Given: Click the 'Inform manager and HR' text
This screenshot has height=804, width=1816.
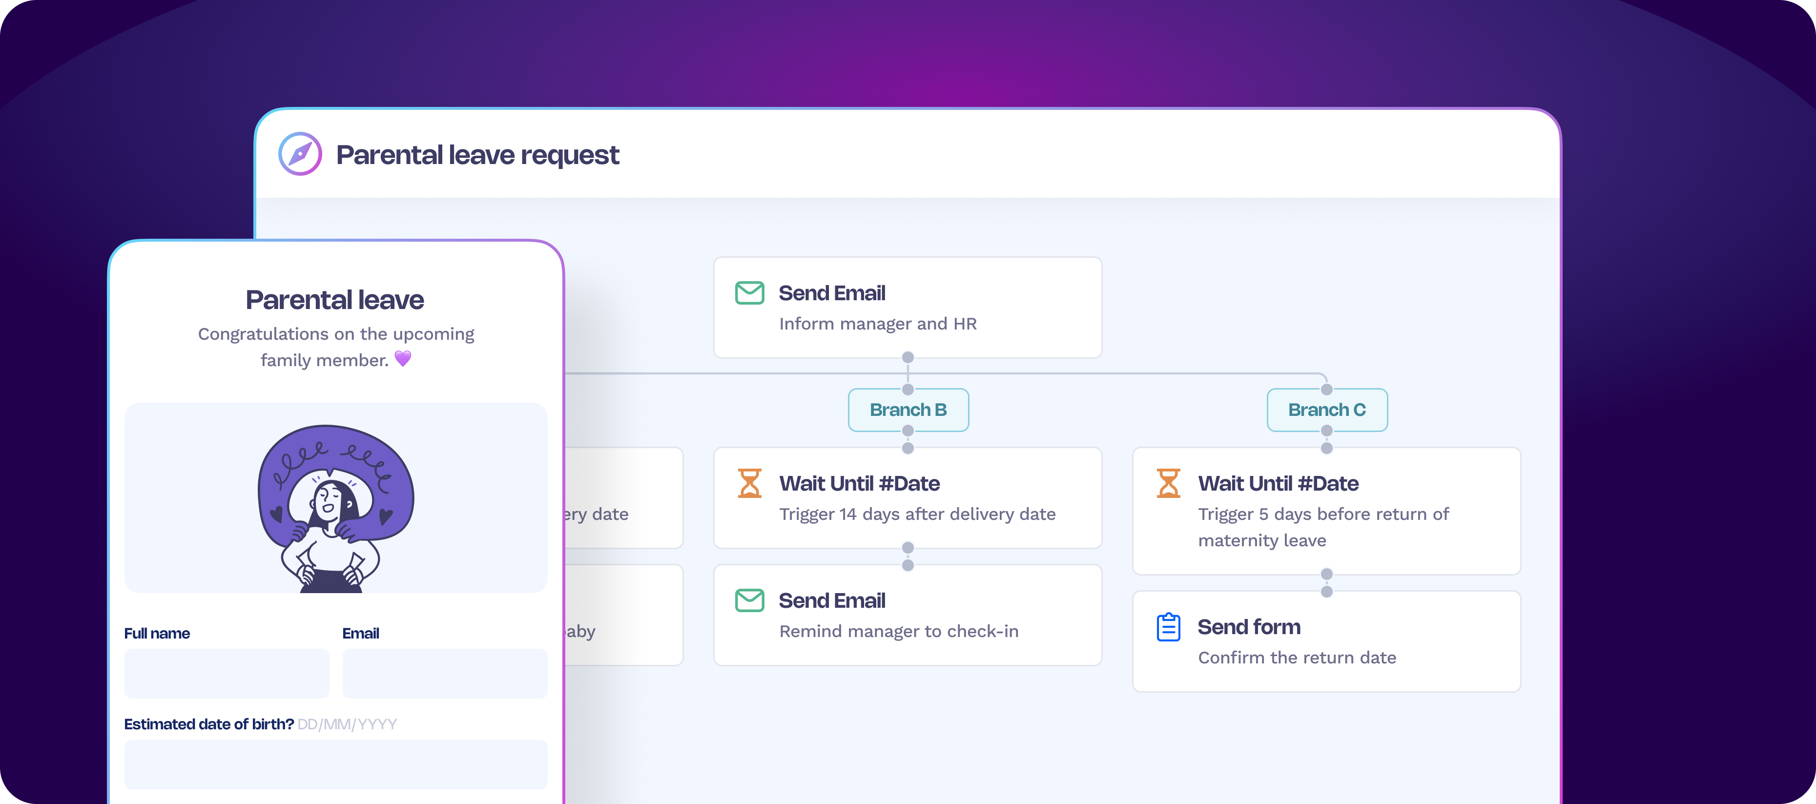Looking at the screenshot, I should click(x=878, y=324).
